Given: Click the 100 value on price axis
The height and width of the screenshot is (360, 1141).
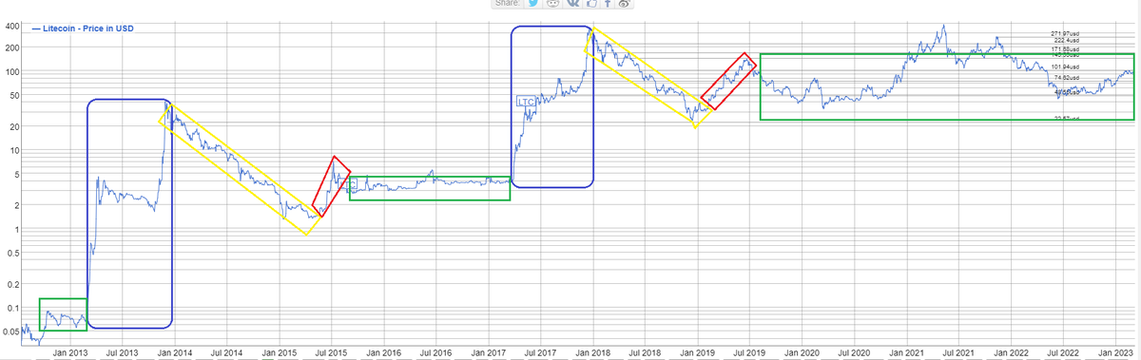Looking at the screenshot, I should (12, 72).
